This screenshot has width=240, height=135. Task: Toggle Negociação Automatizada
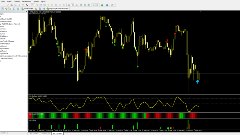tap(57, 9)
